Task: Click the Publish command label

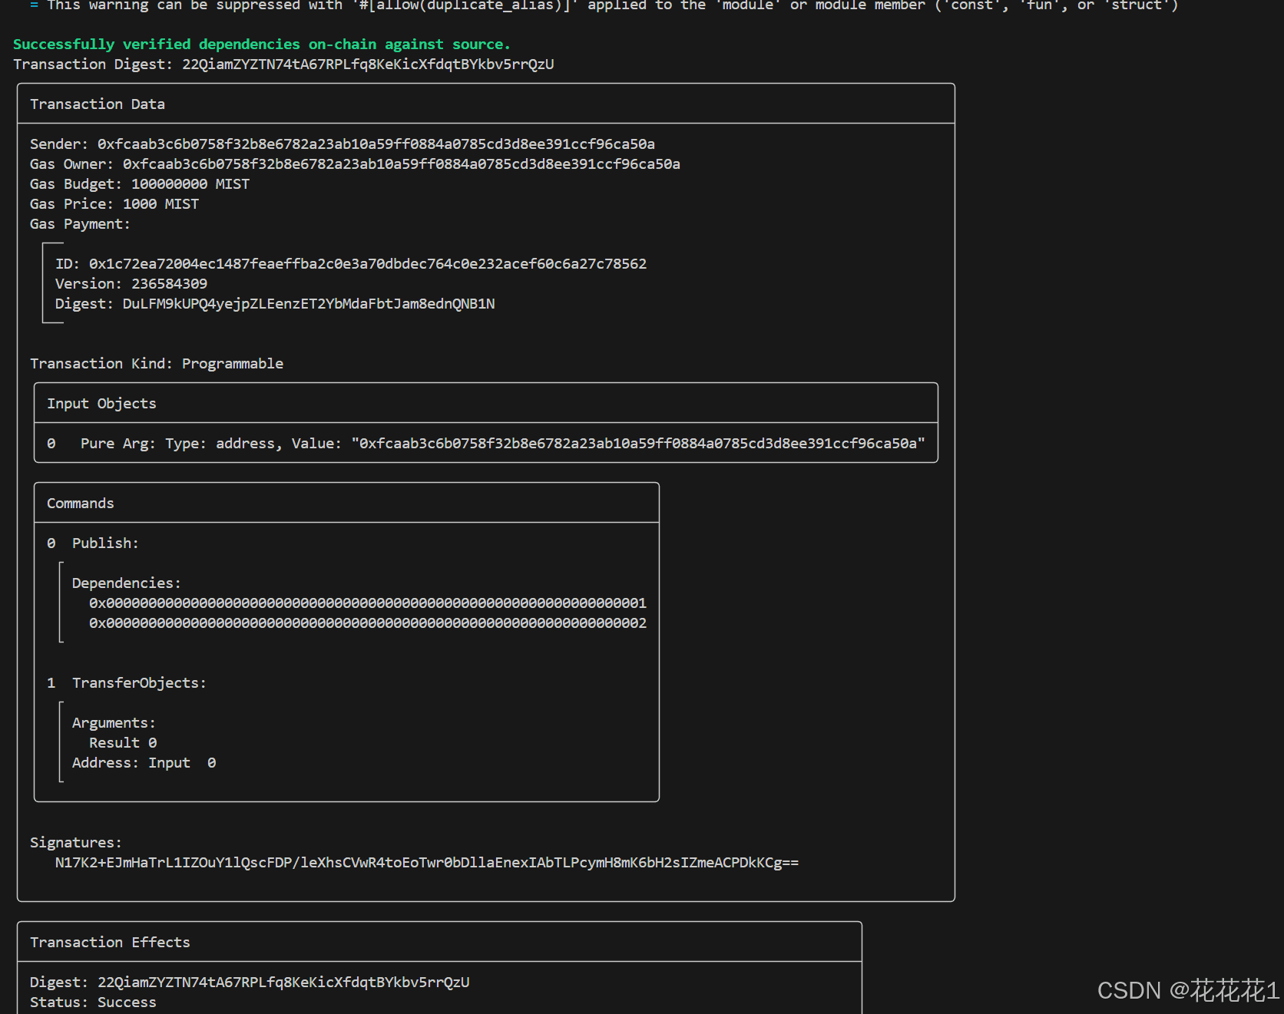Action: [105, 543]
